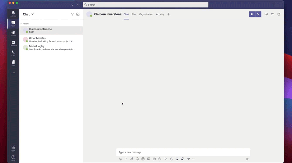Send the message

point(247,159)
